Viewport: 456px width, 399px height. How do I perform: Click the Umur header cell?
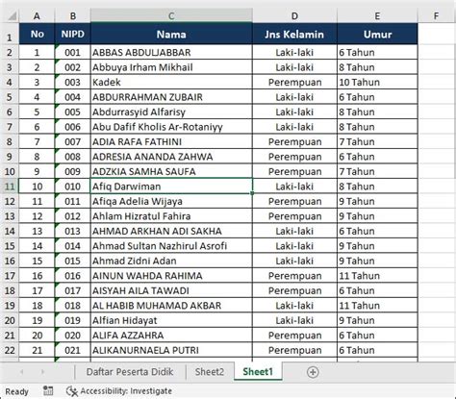tap(377, 34)
